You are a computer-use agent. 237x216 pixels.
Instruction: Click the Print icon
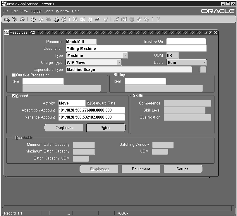[56, 19]
